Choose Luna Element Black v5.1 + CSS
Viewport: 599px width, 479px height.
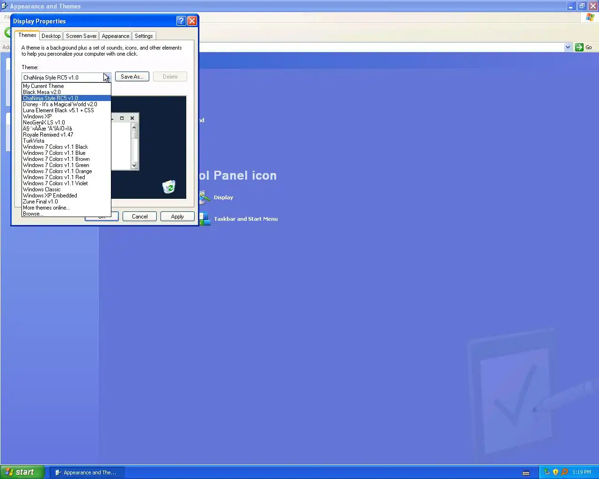[66, 110]
